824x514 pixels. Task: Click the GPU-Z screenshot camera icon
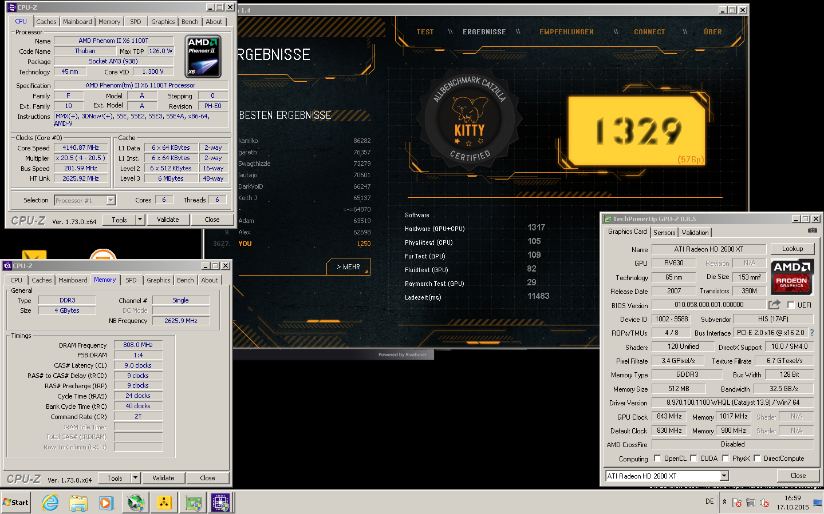pos(812,230)
